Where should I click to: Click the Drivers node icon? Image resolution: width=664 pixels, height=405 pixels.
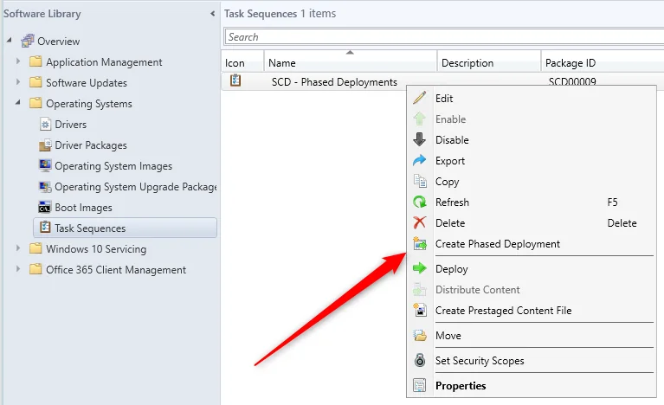click(x=46, y=125)
